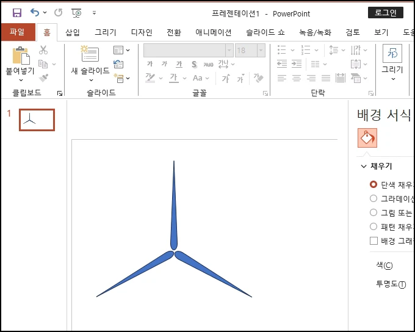The image size is (415, 332).
Task: Click the Align text vertically icon
Action: click(356, 64)
